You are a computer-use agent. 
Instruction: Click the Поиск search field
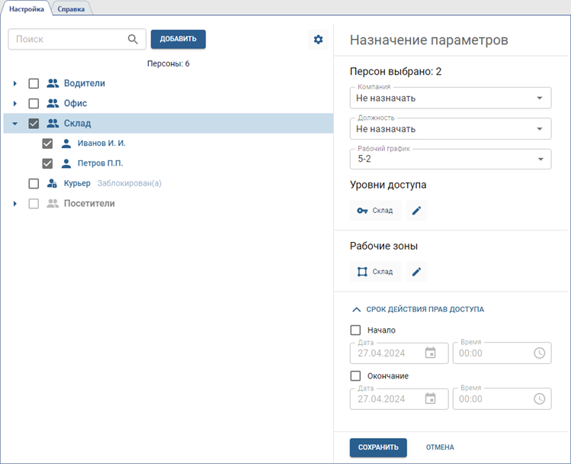67,40
